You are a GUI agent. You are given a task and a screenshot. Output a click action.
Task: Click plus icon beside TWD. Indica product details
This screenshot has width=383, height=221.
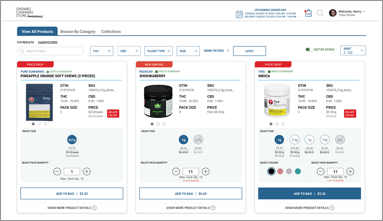tap(332, 208)
